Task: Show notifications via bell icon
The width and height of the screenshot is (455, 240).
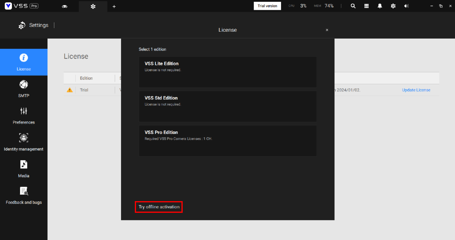Action: [x=380, y=6]
